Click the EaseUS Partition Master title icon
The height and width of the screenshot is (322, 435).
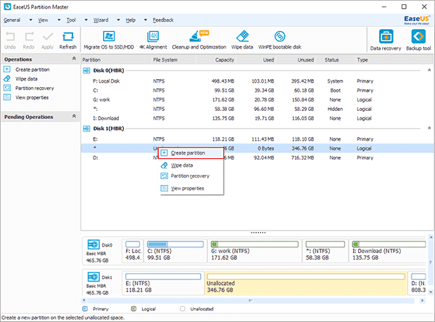(7, 7)
